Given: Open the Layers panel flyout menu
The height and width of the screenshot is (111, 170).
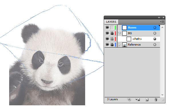Looking at the screenshot, I should click(x=162, y=22).
